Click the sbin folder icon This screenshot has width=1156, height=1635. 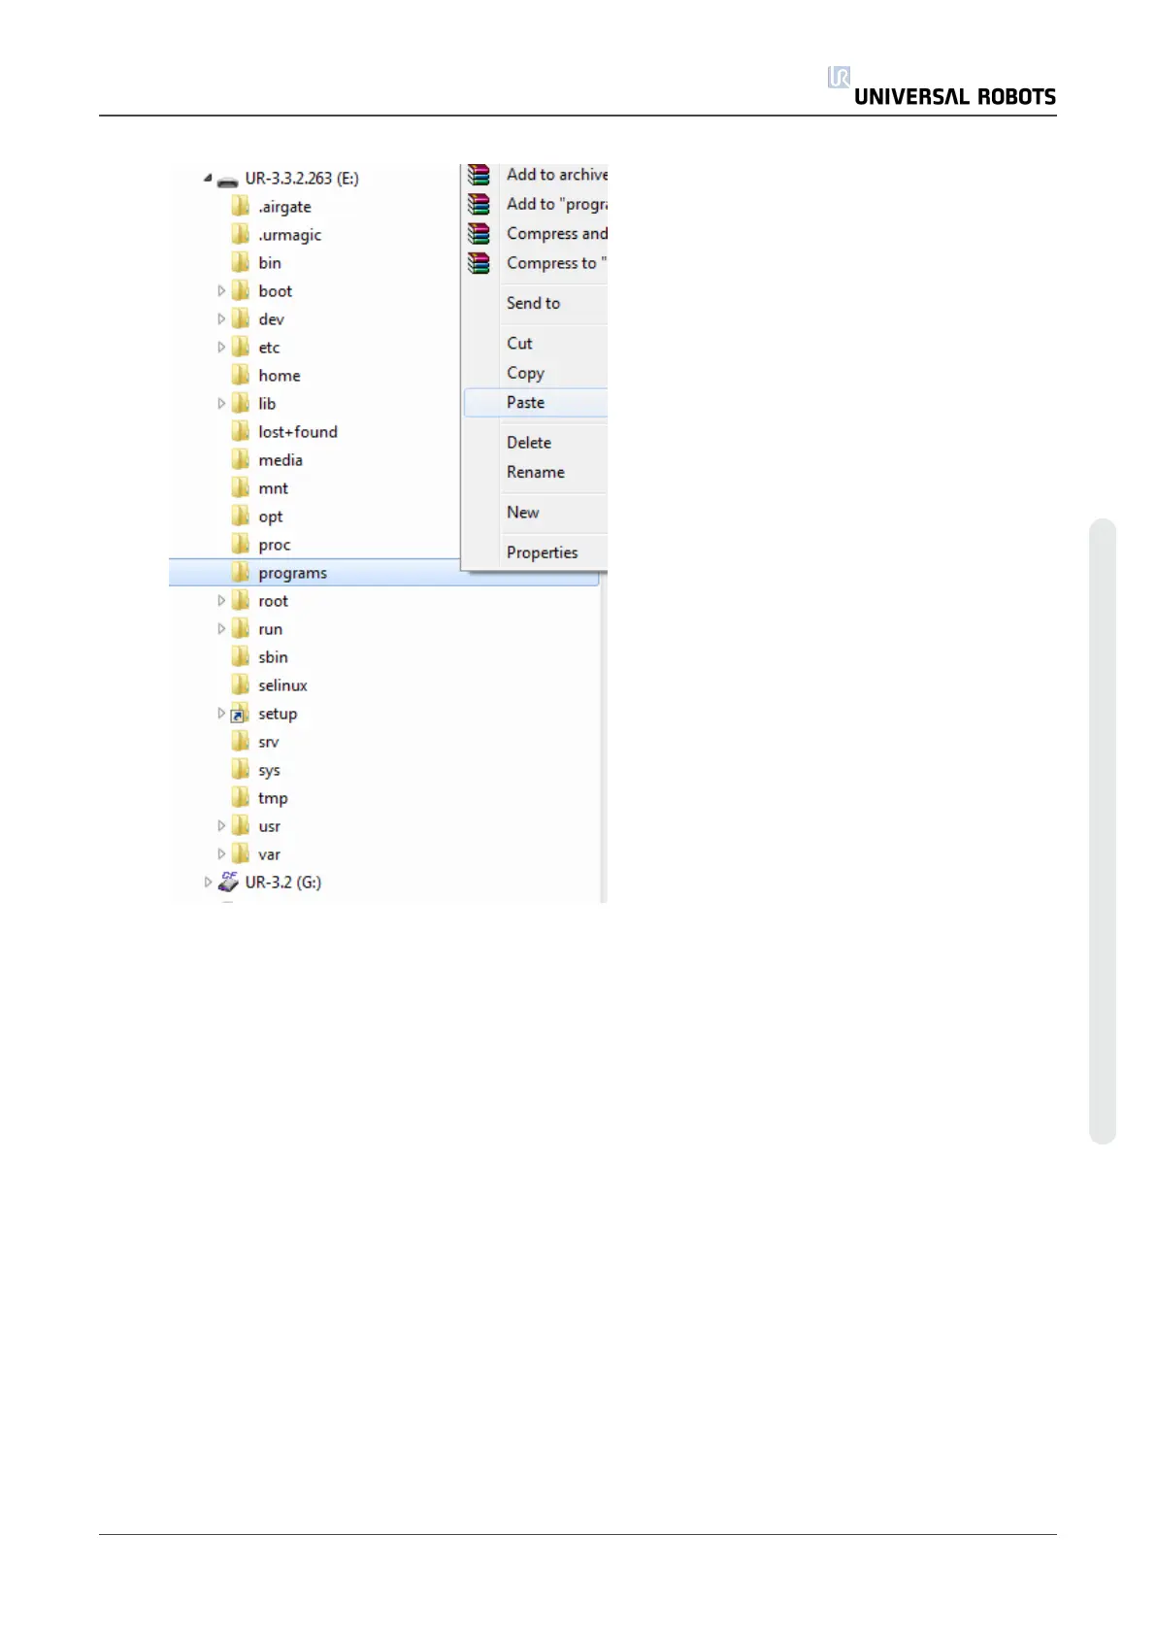tap(241, 656)
